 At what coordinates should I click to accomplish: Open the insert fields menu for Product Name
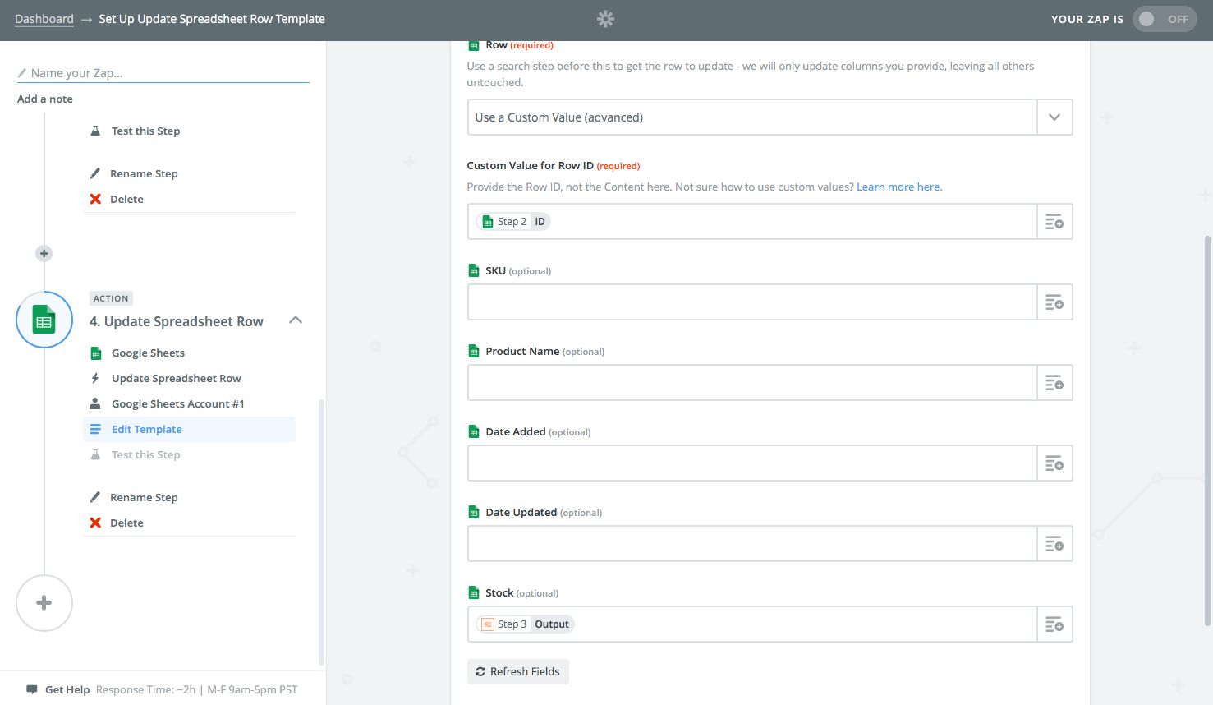tap(1054, 382)
